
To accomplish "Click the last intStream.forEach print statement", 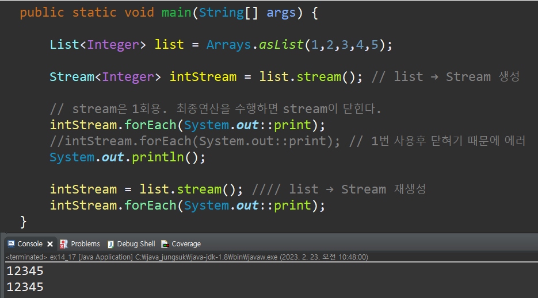I will [x=188, y=205].
